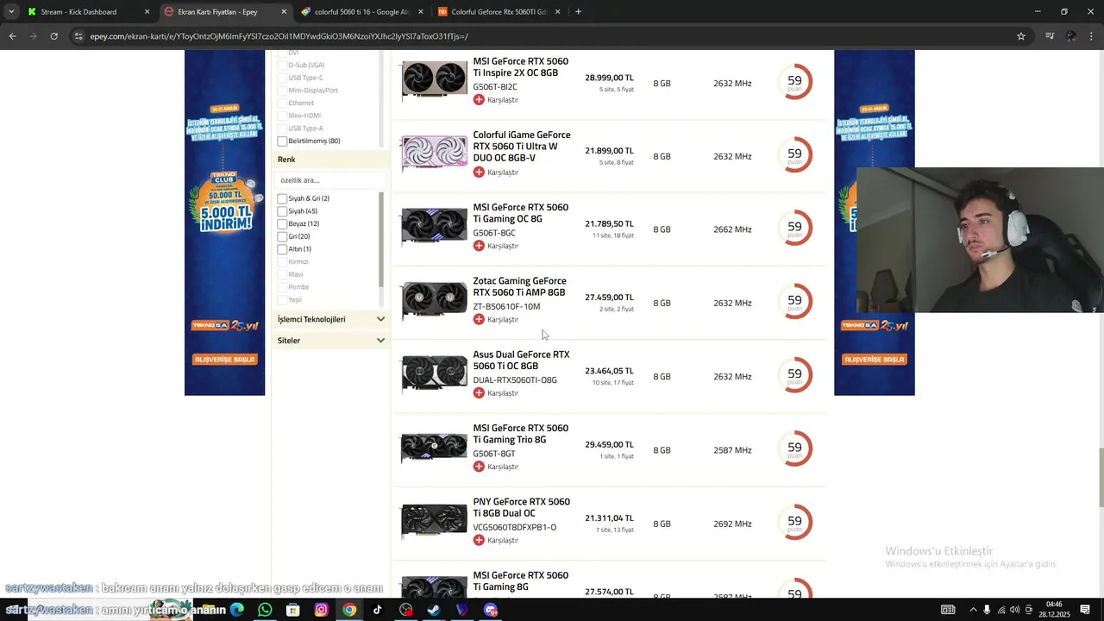Click the 21.311,04 TL price for PNY
1104x621 pixels.
point(609,518)
